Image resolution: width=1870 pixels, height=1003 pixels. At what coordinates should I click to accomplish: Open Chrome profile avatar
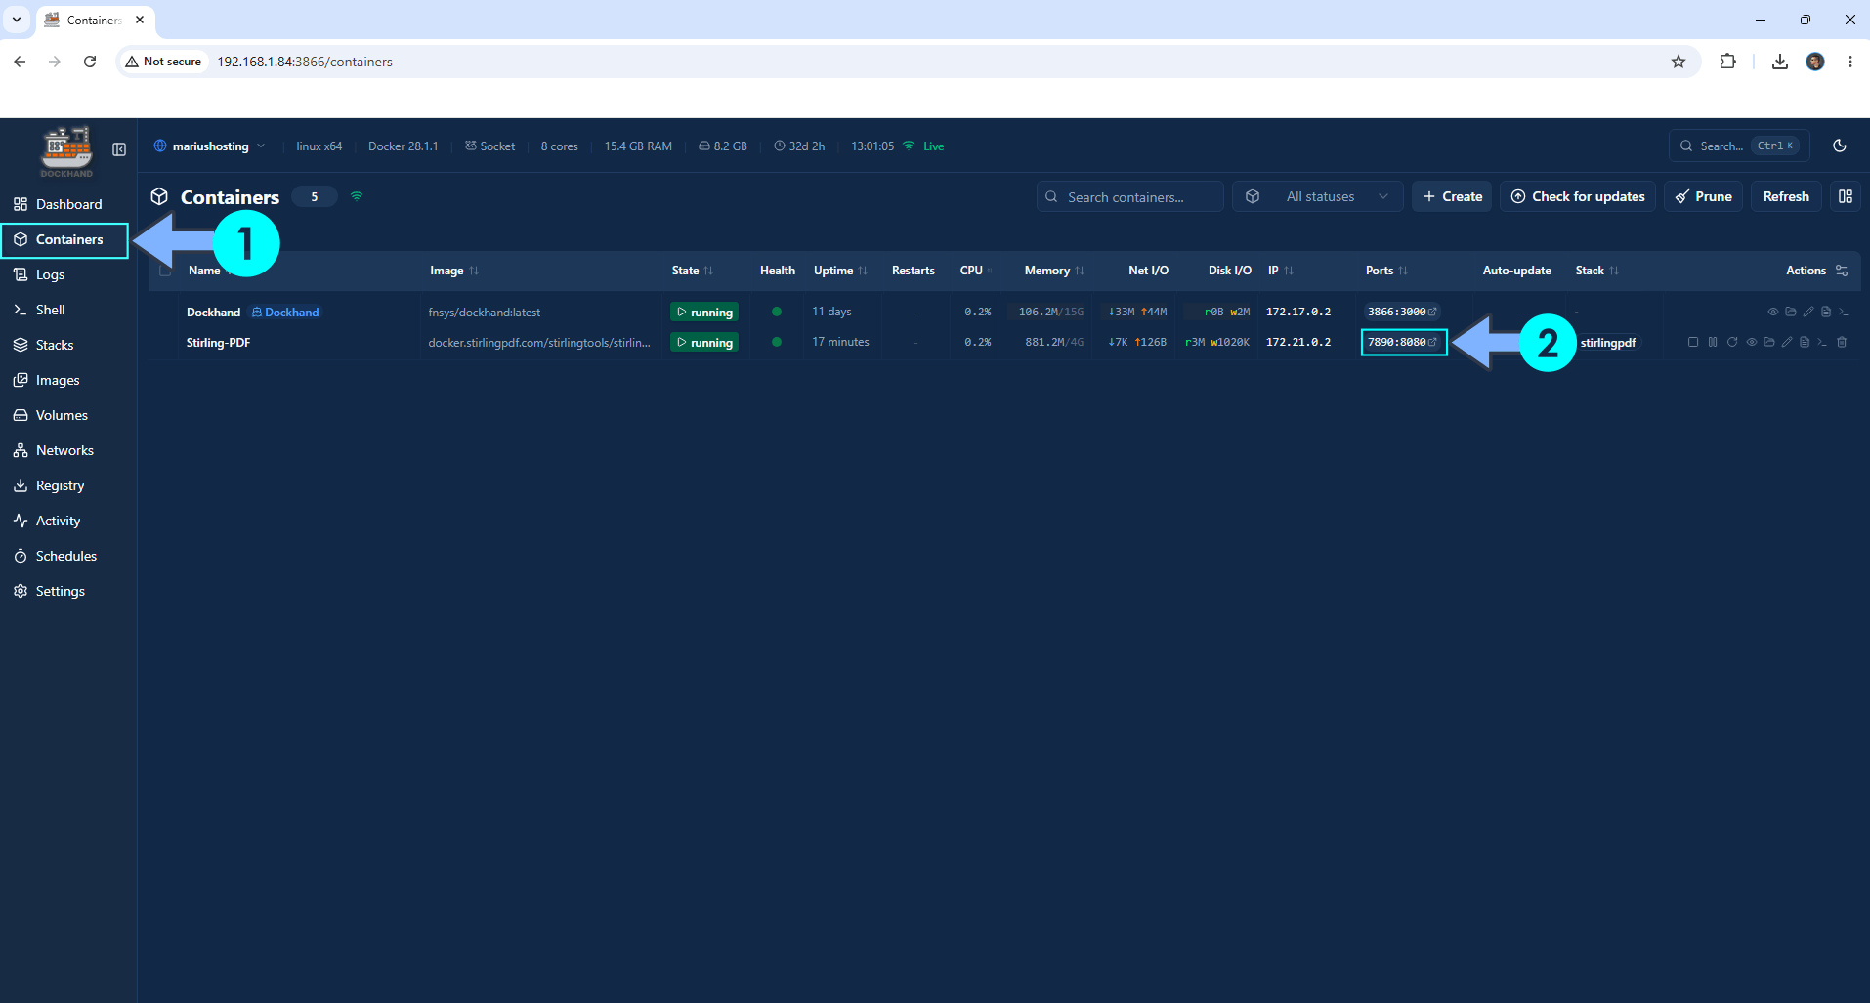tap(1815, 62)
